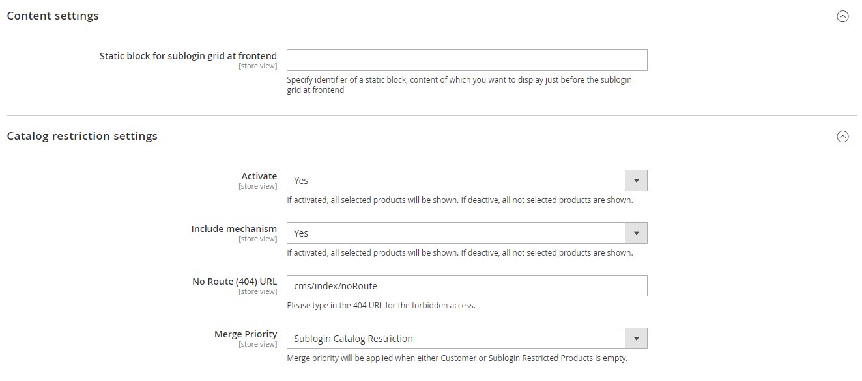
Task: Focus the No Route (404) URL field
Action: (x=467, y=285)
